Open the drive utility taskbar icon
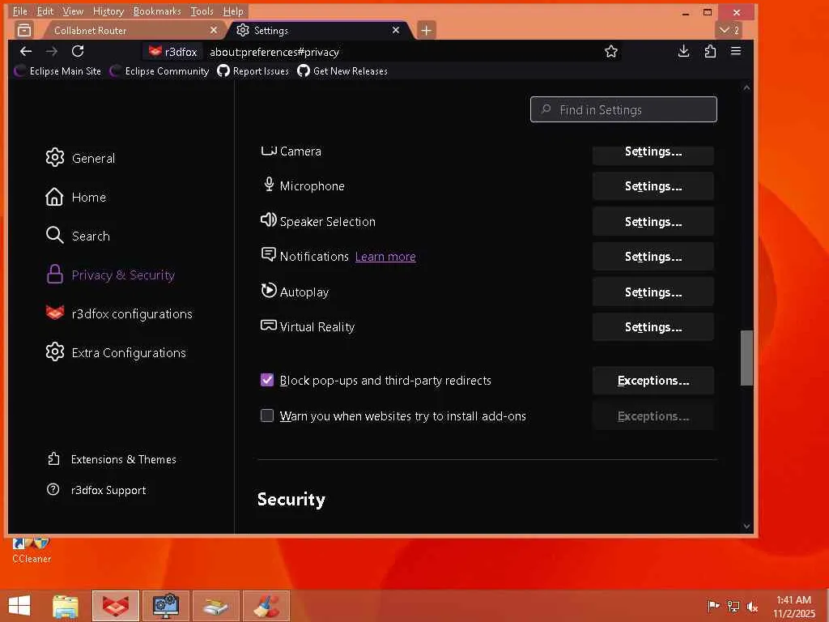 pos(215,606)
